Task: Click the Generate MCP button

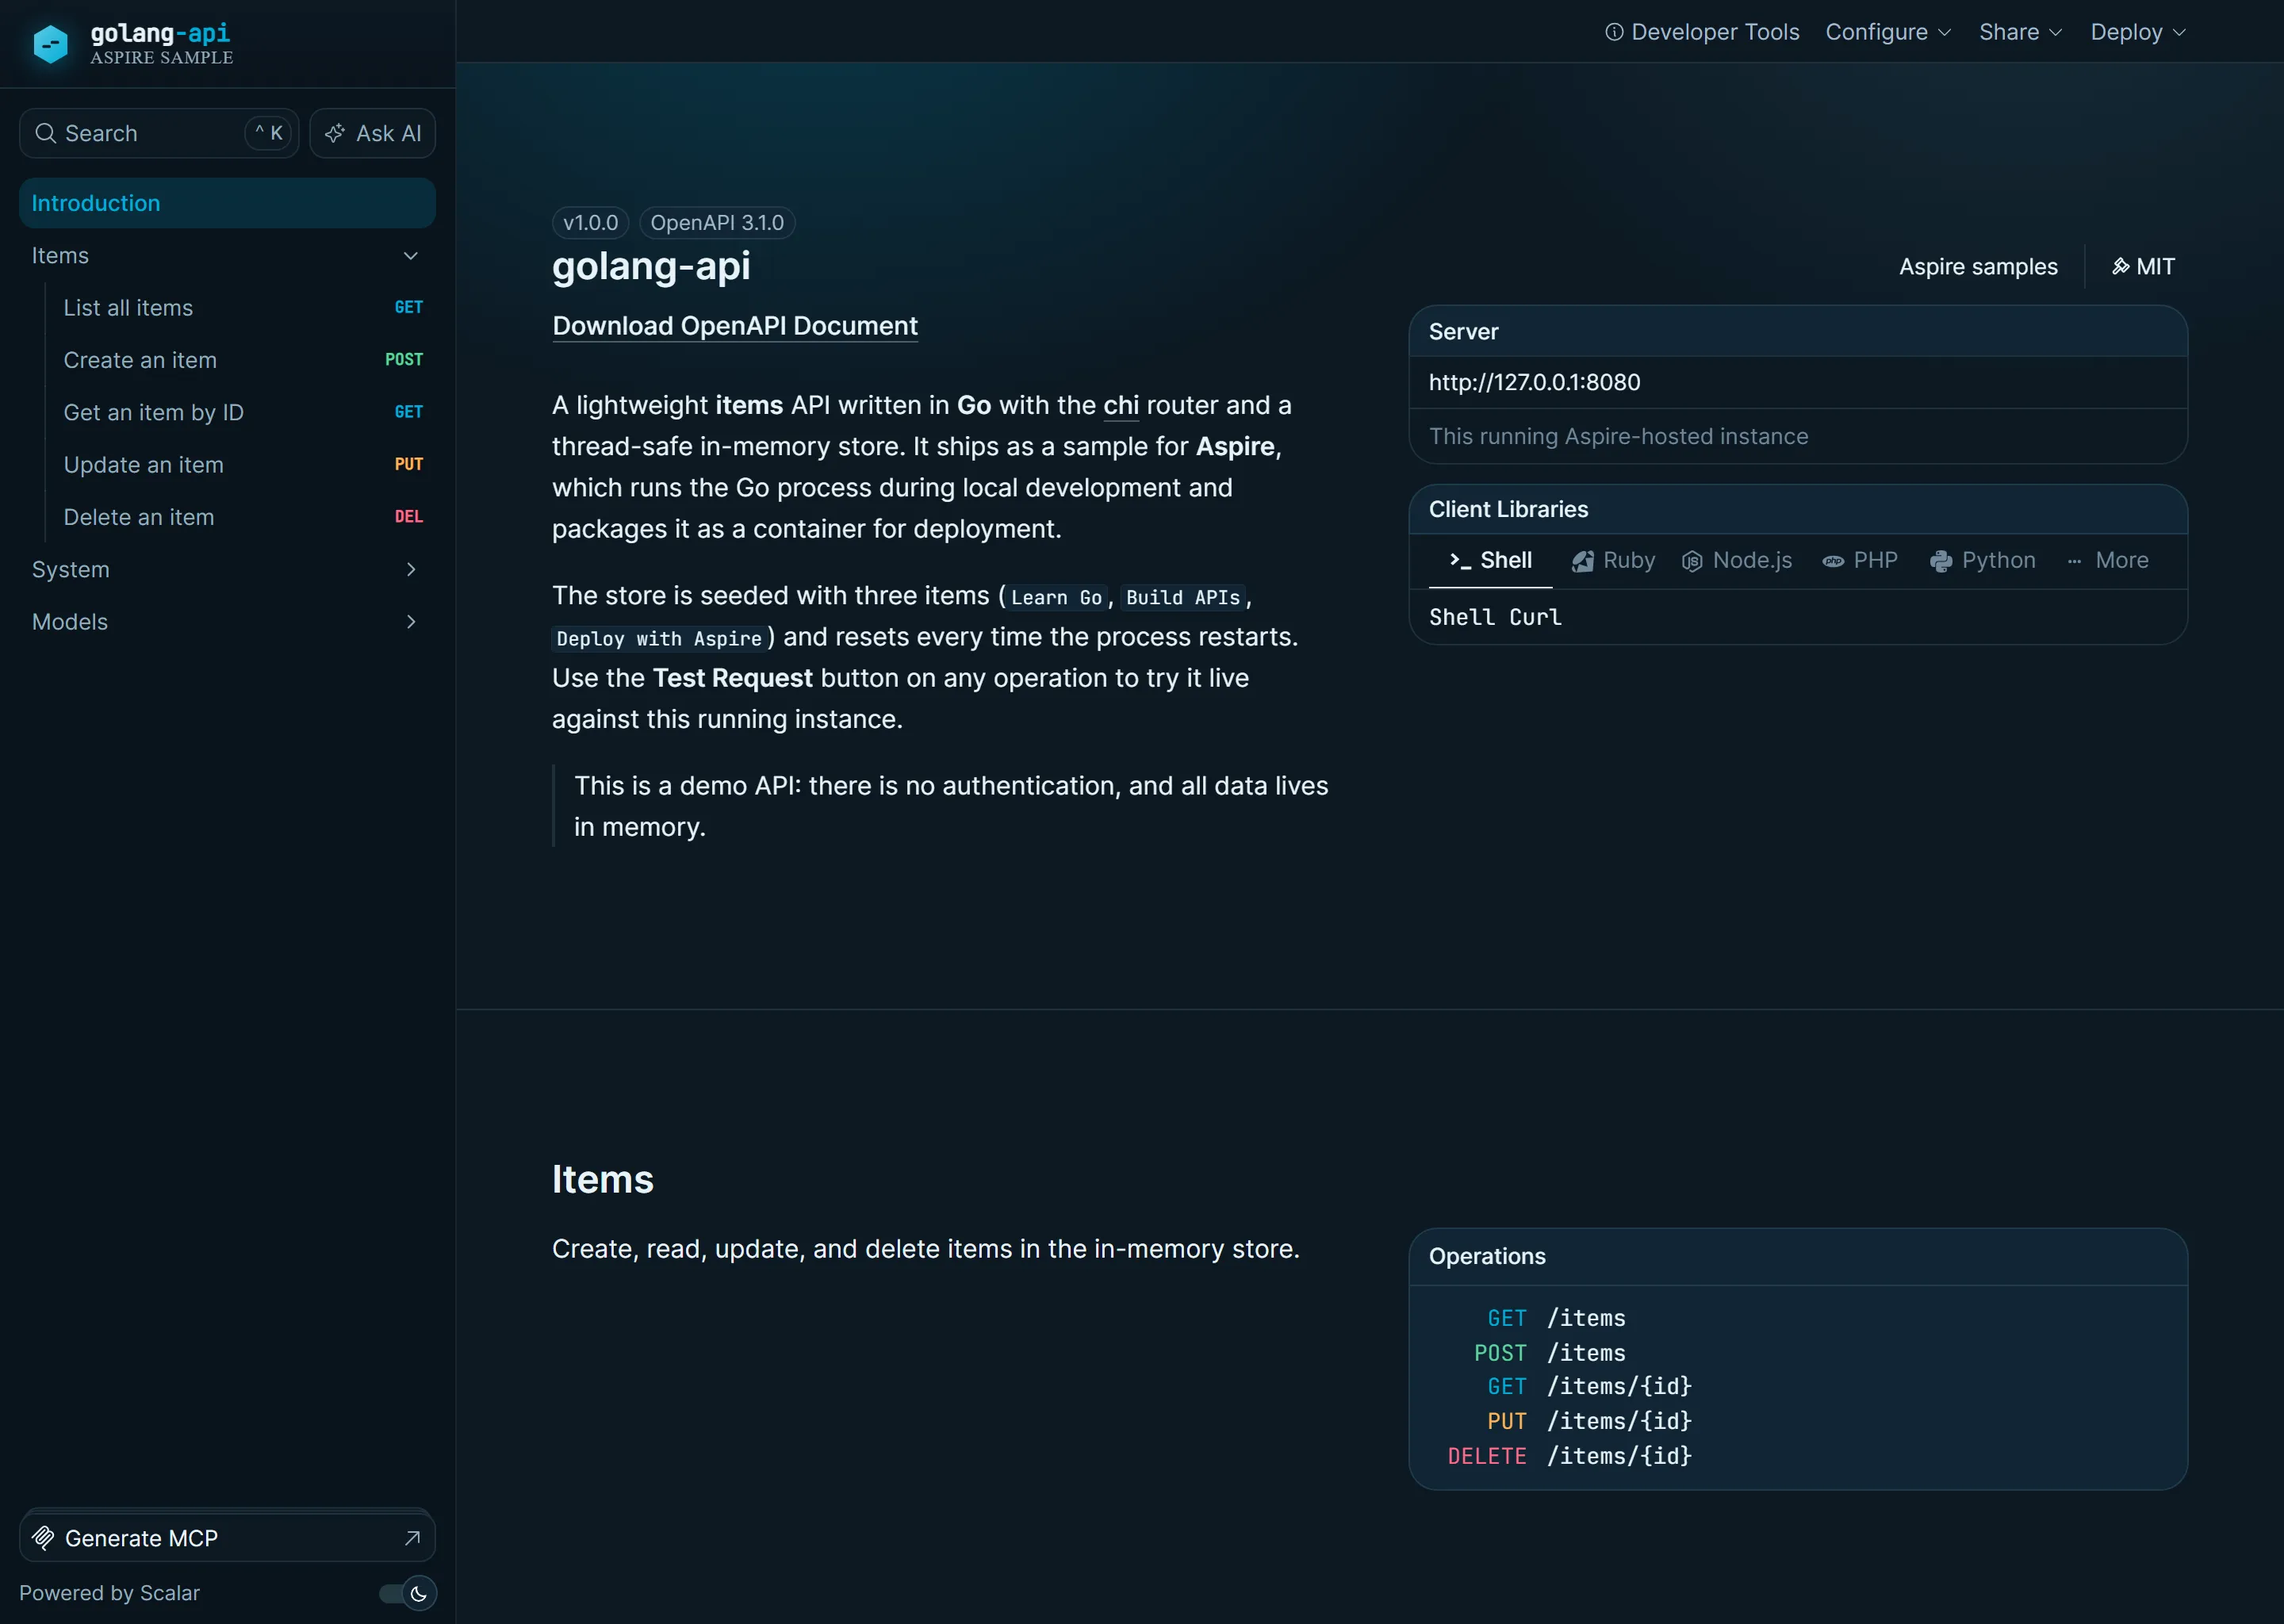Action: [x=227, y=1538]
